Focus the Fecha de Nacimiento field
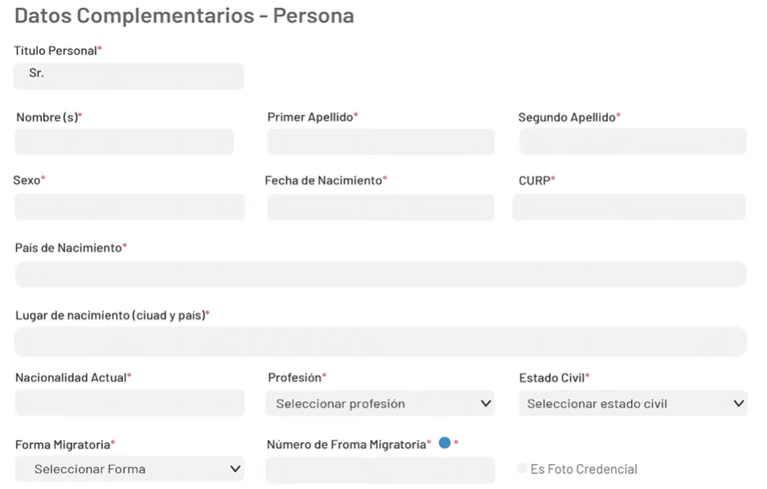 tap(380, 207)
